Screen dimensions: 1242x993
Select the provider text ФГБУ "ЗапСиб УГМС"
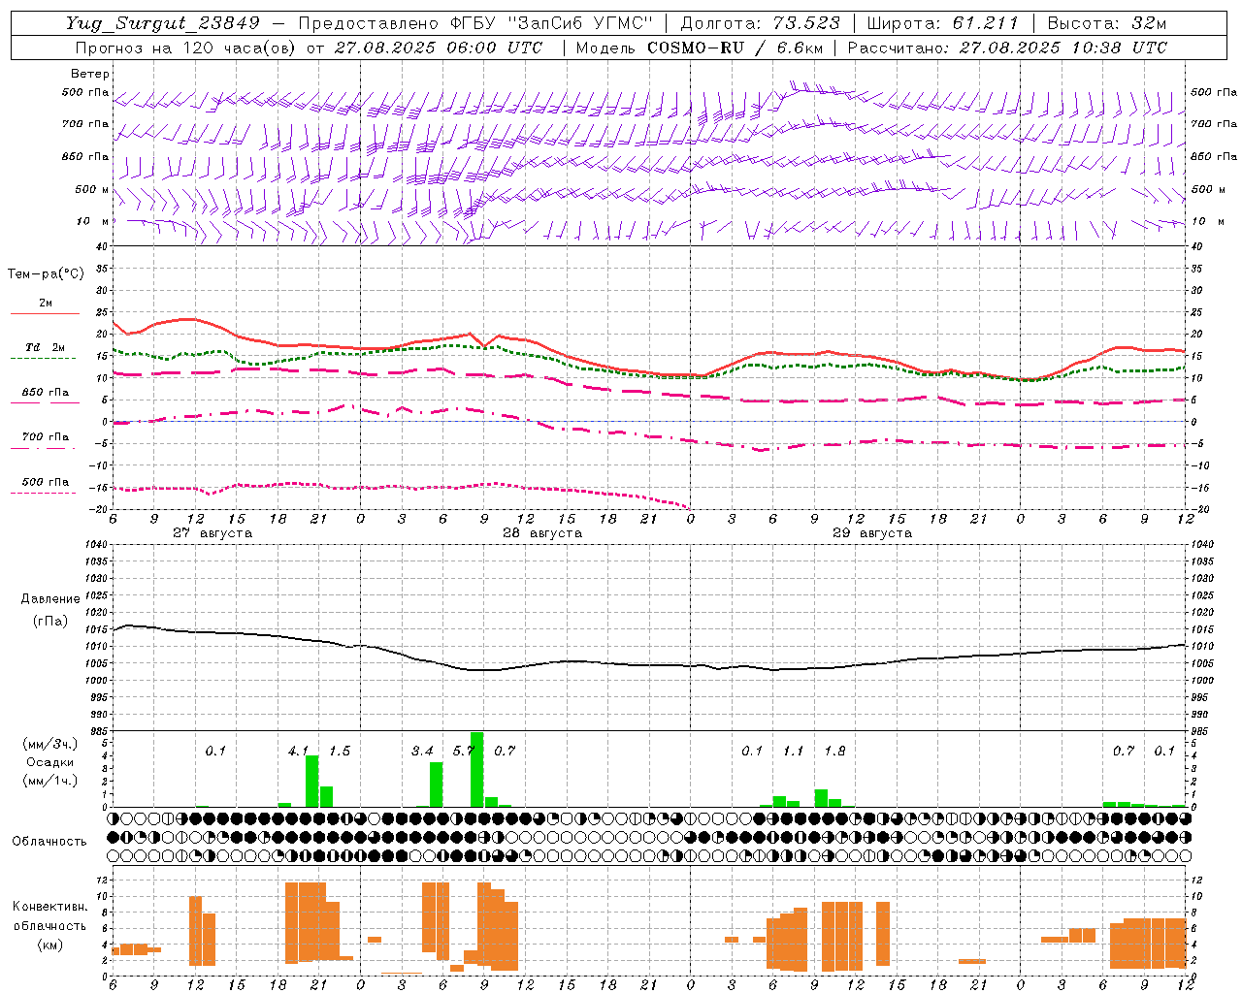point(551,23)
